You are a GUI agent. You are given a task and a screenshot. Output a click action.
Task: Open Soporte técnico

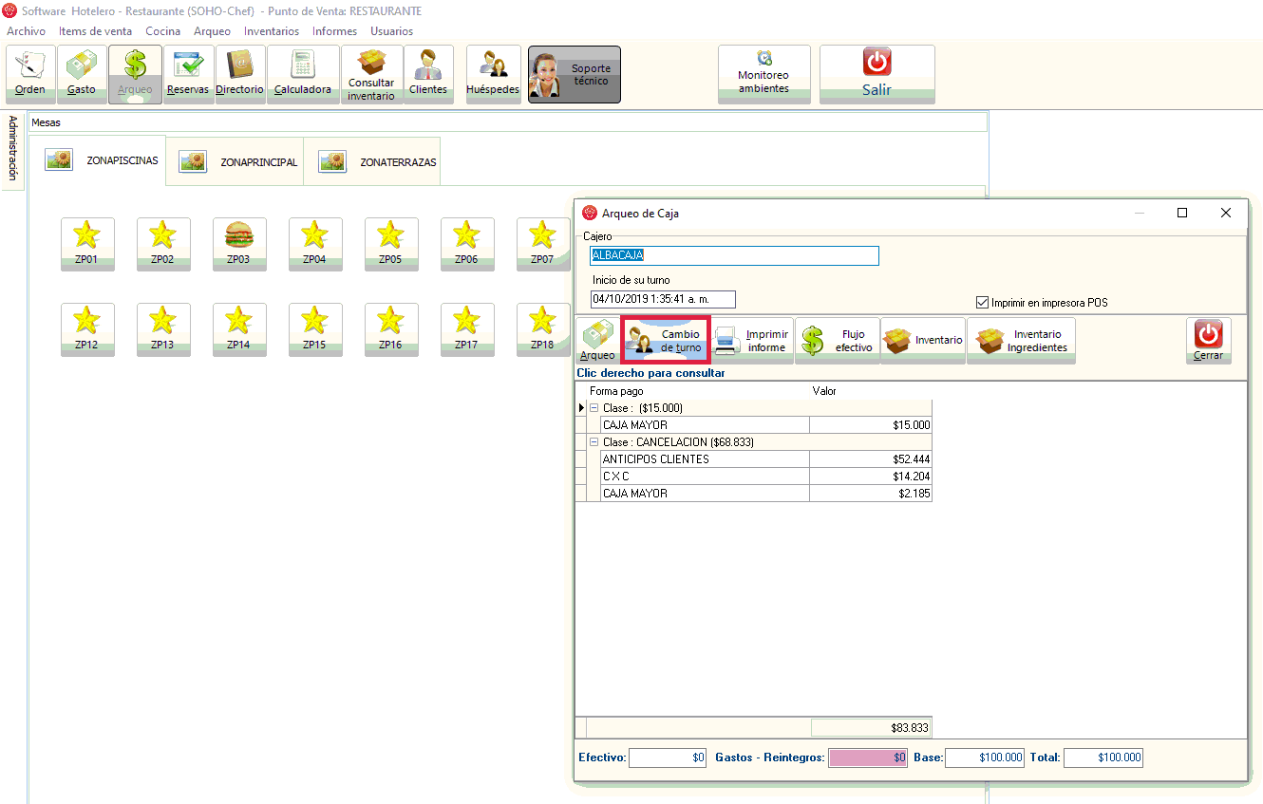(574, 74)
